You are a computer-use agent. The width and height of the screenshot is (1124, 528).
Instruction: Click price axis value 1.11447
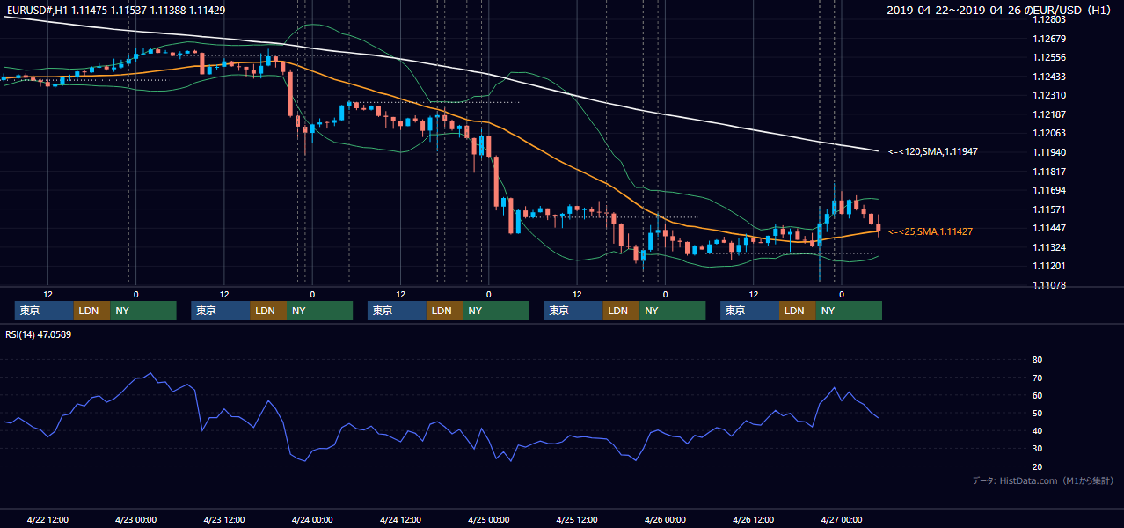click(1050, 228)
